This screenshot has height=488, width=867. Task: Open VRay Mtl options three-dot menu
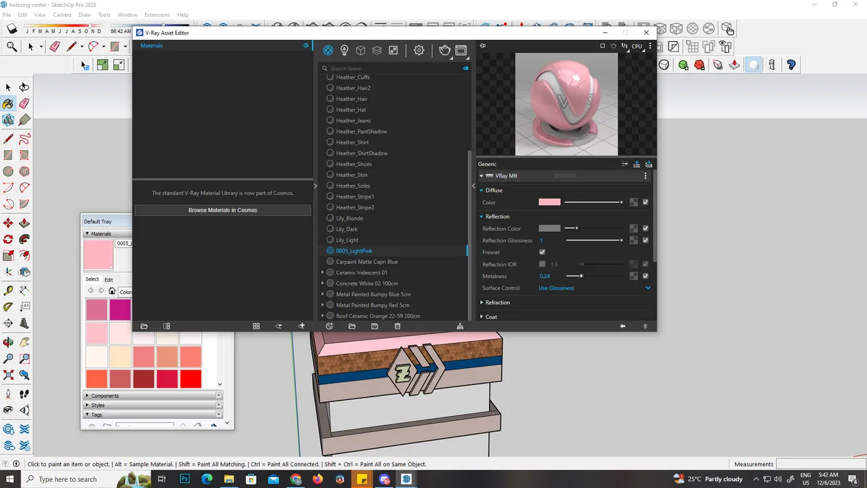pyautogui.click(x=645, y=176)
